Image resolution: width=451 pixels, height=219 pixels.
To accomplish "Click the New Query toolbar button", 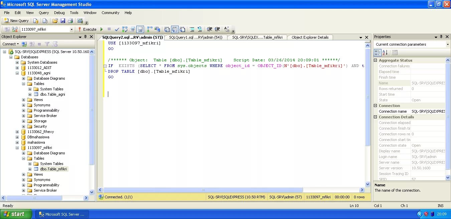I will tap(16, 21).
